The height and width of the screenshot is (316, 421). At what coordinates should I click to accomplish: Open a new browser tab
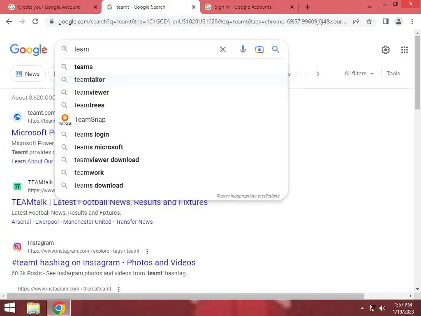tap(308, 7)
